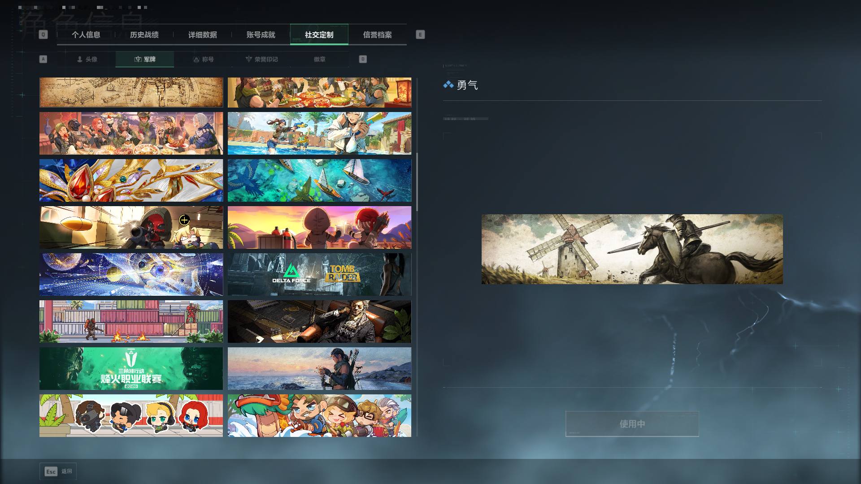This screenshot has width=861, height=484.
Task: Click the Esc key icon
Action: click(51, 471)
